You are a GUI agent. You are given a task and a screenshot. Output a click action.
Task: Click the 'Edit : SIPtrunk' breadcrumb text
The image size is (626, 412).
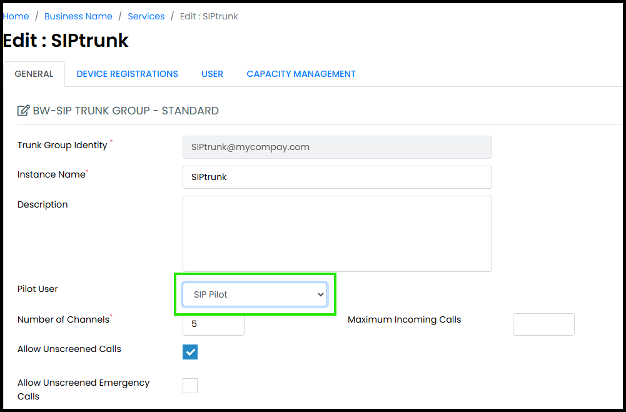coord(210,16)
